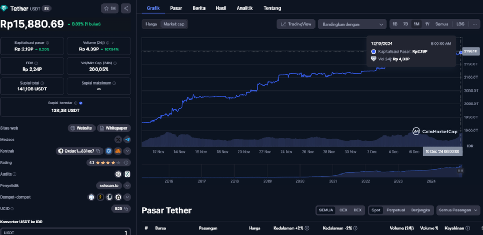Add token via MetaMask fox icon
483x235 pixels.
[x=118, y=151]
